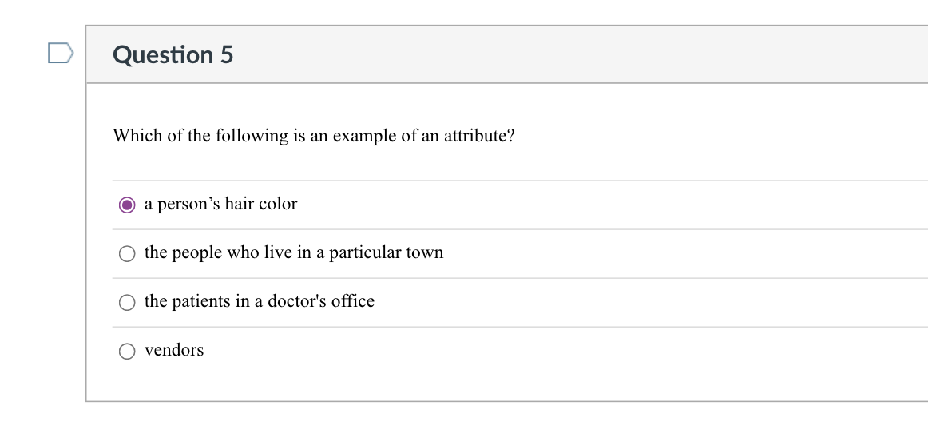Screen dimensions: 928x433
Task: Click the words "hair color" in the first answer
Action: pos(260,205)
